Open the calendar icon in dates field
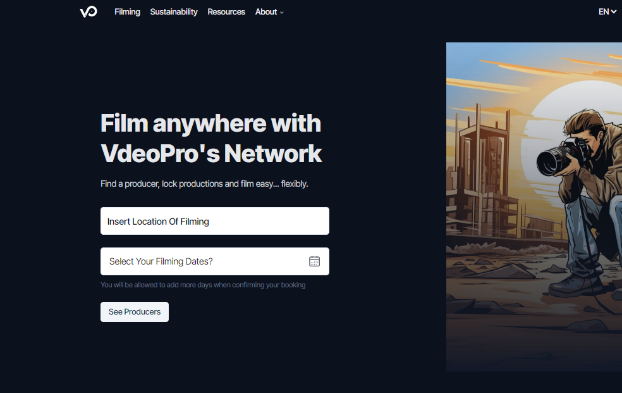 314,261
